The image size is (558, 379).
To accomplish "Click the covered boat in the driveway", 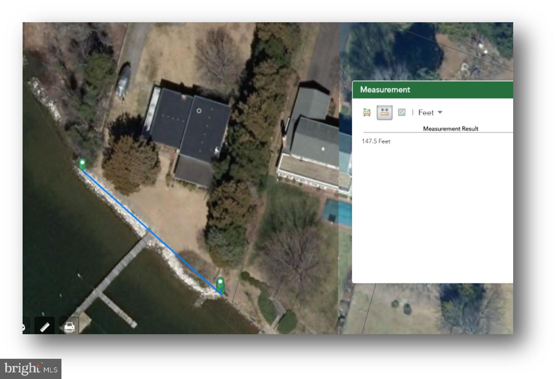I will click(x=124, y=81).
